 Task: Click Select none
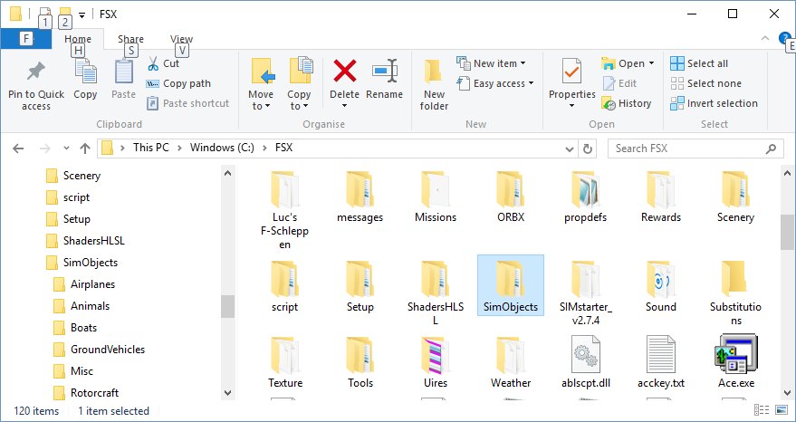tap(705, 83)
